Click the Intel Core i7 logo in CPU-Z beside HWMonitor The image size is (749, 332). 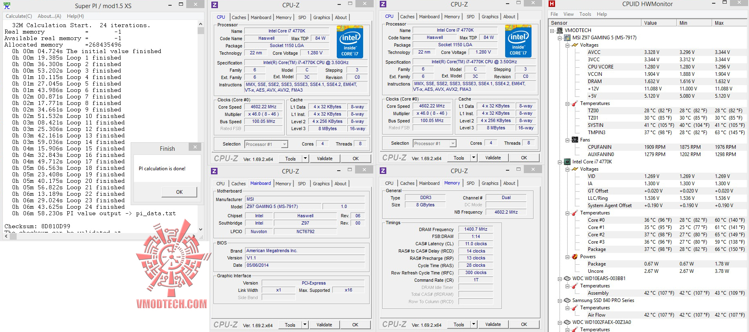(518, 41)
